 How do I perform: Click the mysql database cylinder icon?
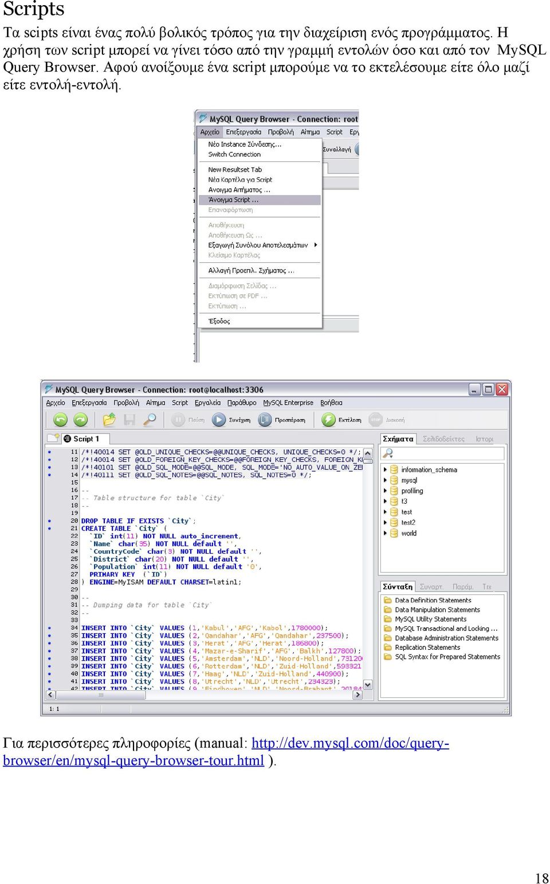click(394, 480)
